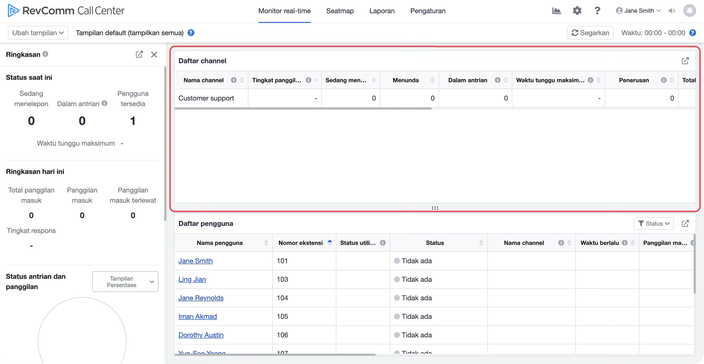Pop out the Daftar channel panel
704x364 pixels.
click(x=685, y=61)
